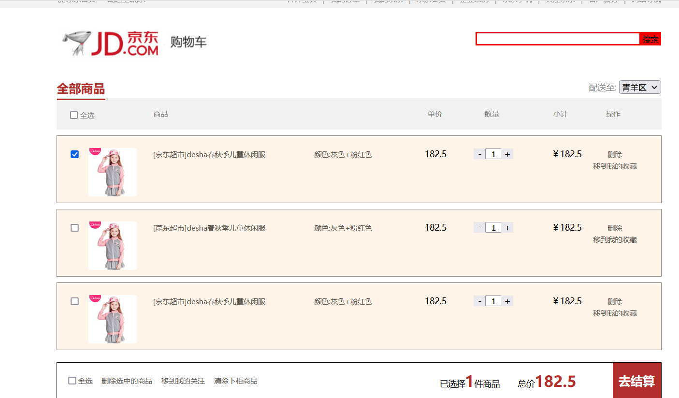The height and width of the screenshot is (398, 679).
Task: Click 移到我的关注 in the bottom bar
Action: 183,381
